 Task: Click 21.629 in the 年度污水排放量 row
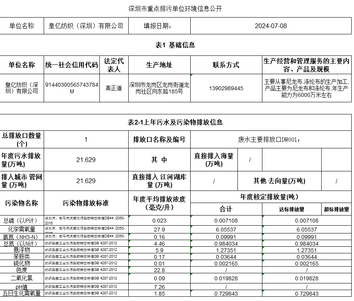[x=86, y=160]
